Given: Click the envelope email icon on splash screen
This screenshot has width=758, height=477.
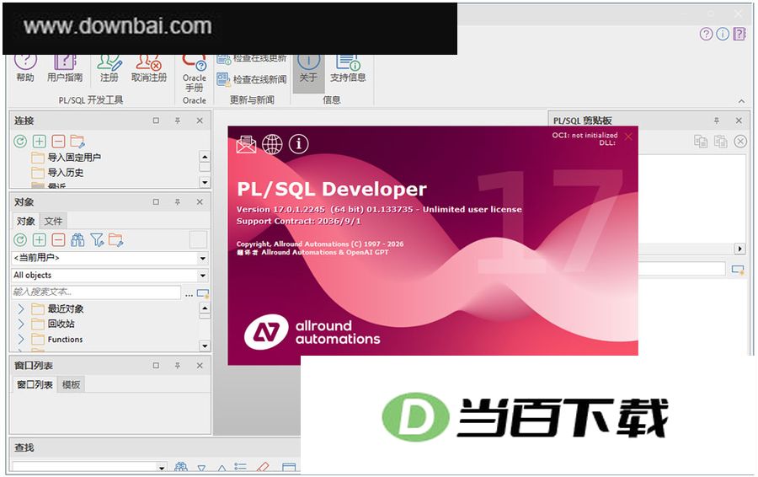Looking at the screenshot, I should [x=246, y=144].
